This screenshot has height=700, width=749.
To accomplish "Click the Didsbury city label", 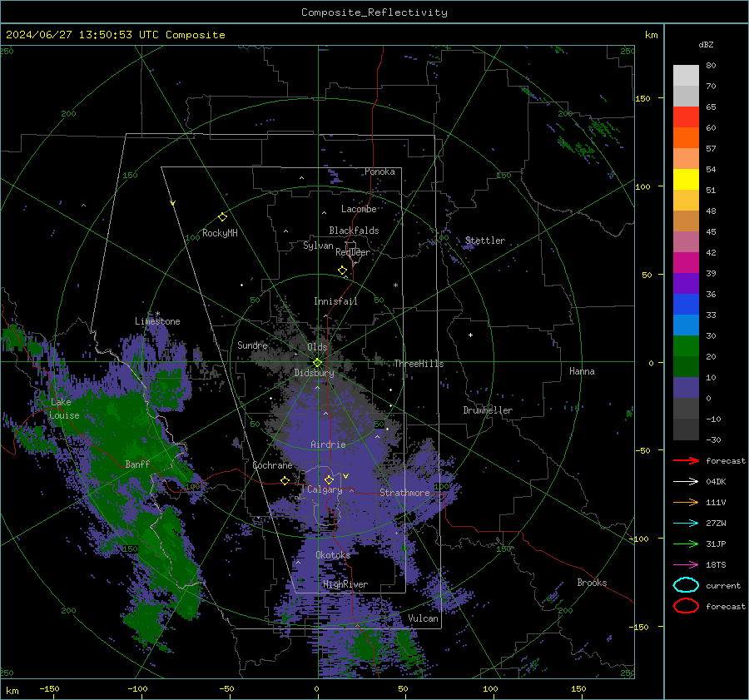I will [x=314, y=373].
